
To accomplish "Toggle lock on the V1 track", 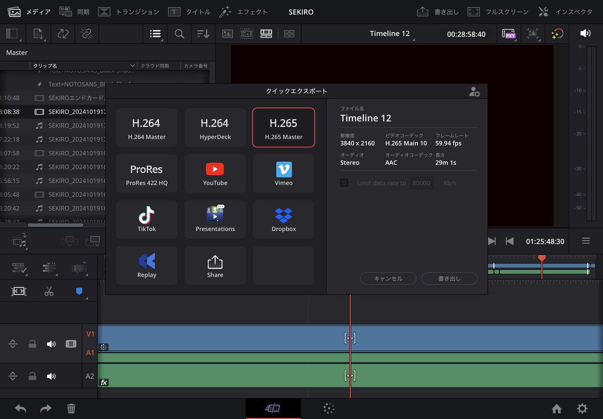I will pyautogui.click(x=32, y=344).
